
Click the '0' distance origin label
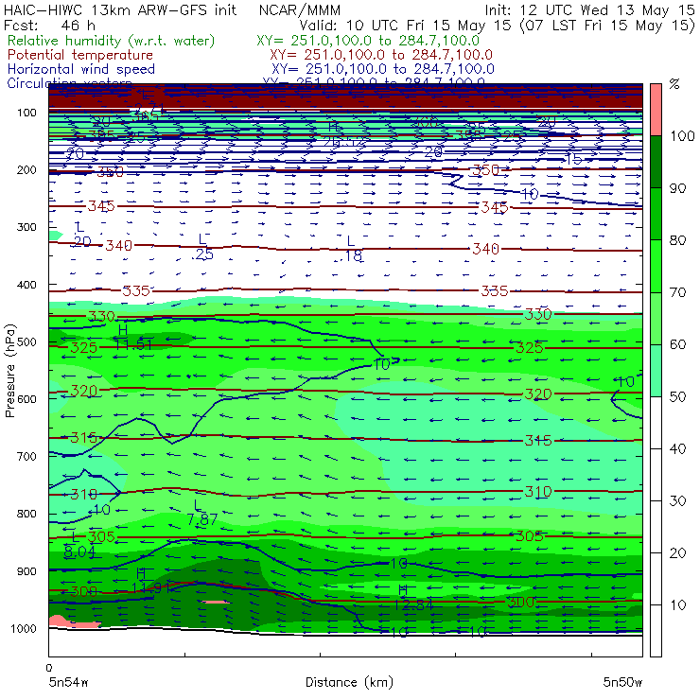[x=49, y=668]
